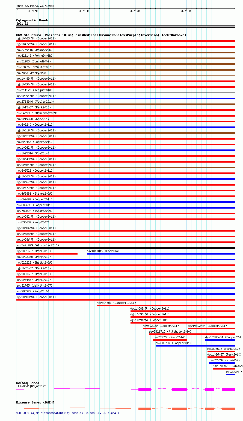243x421 pixels.
Task: Click the esv2459937 (McKernan2009) label
Action: pos(37,113)
